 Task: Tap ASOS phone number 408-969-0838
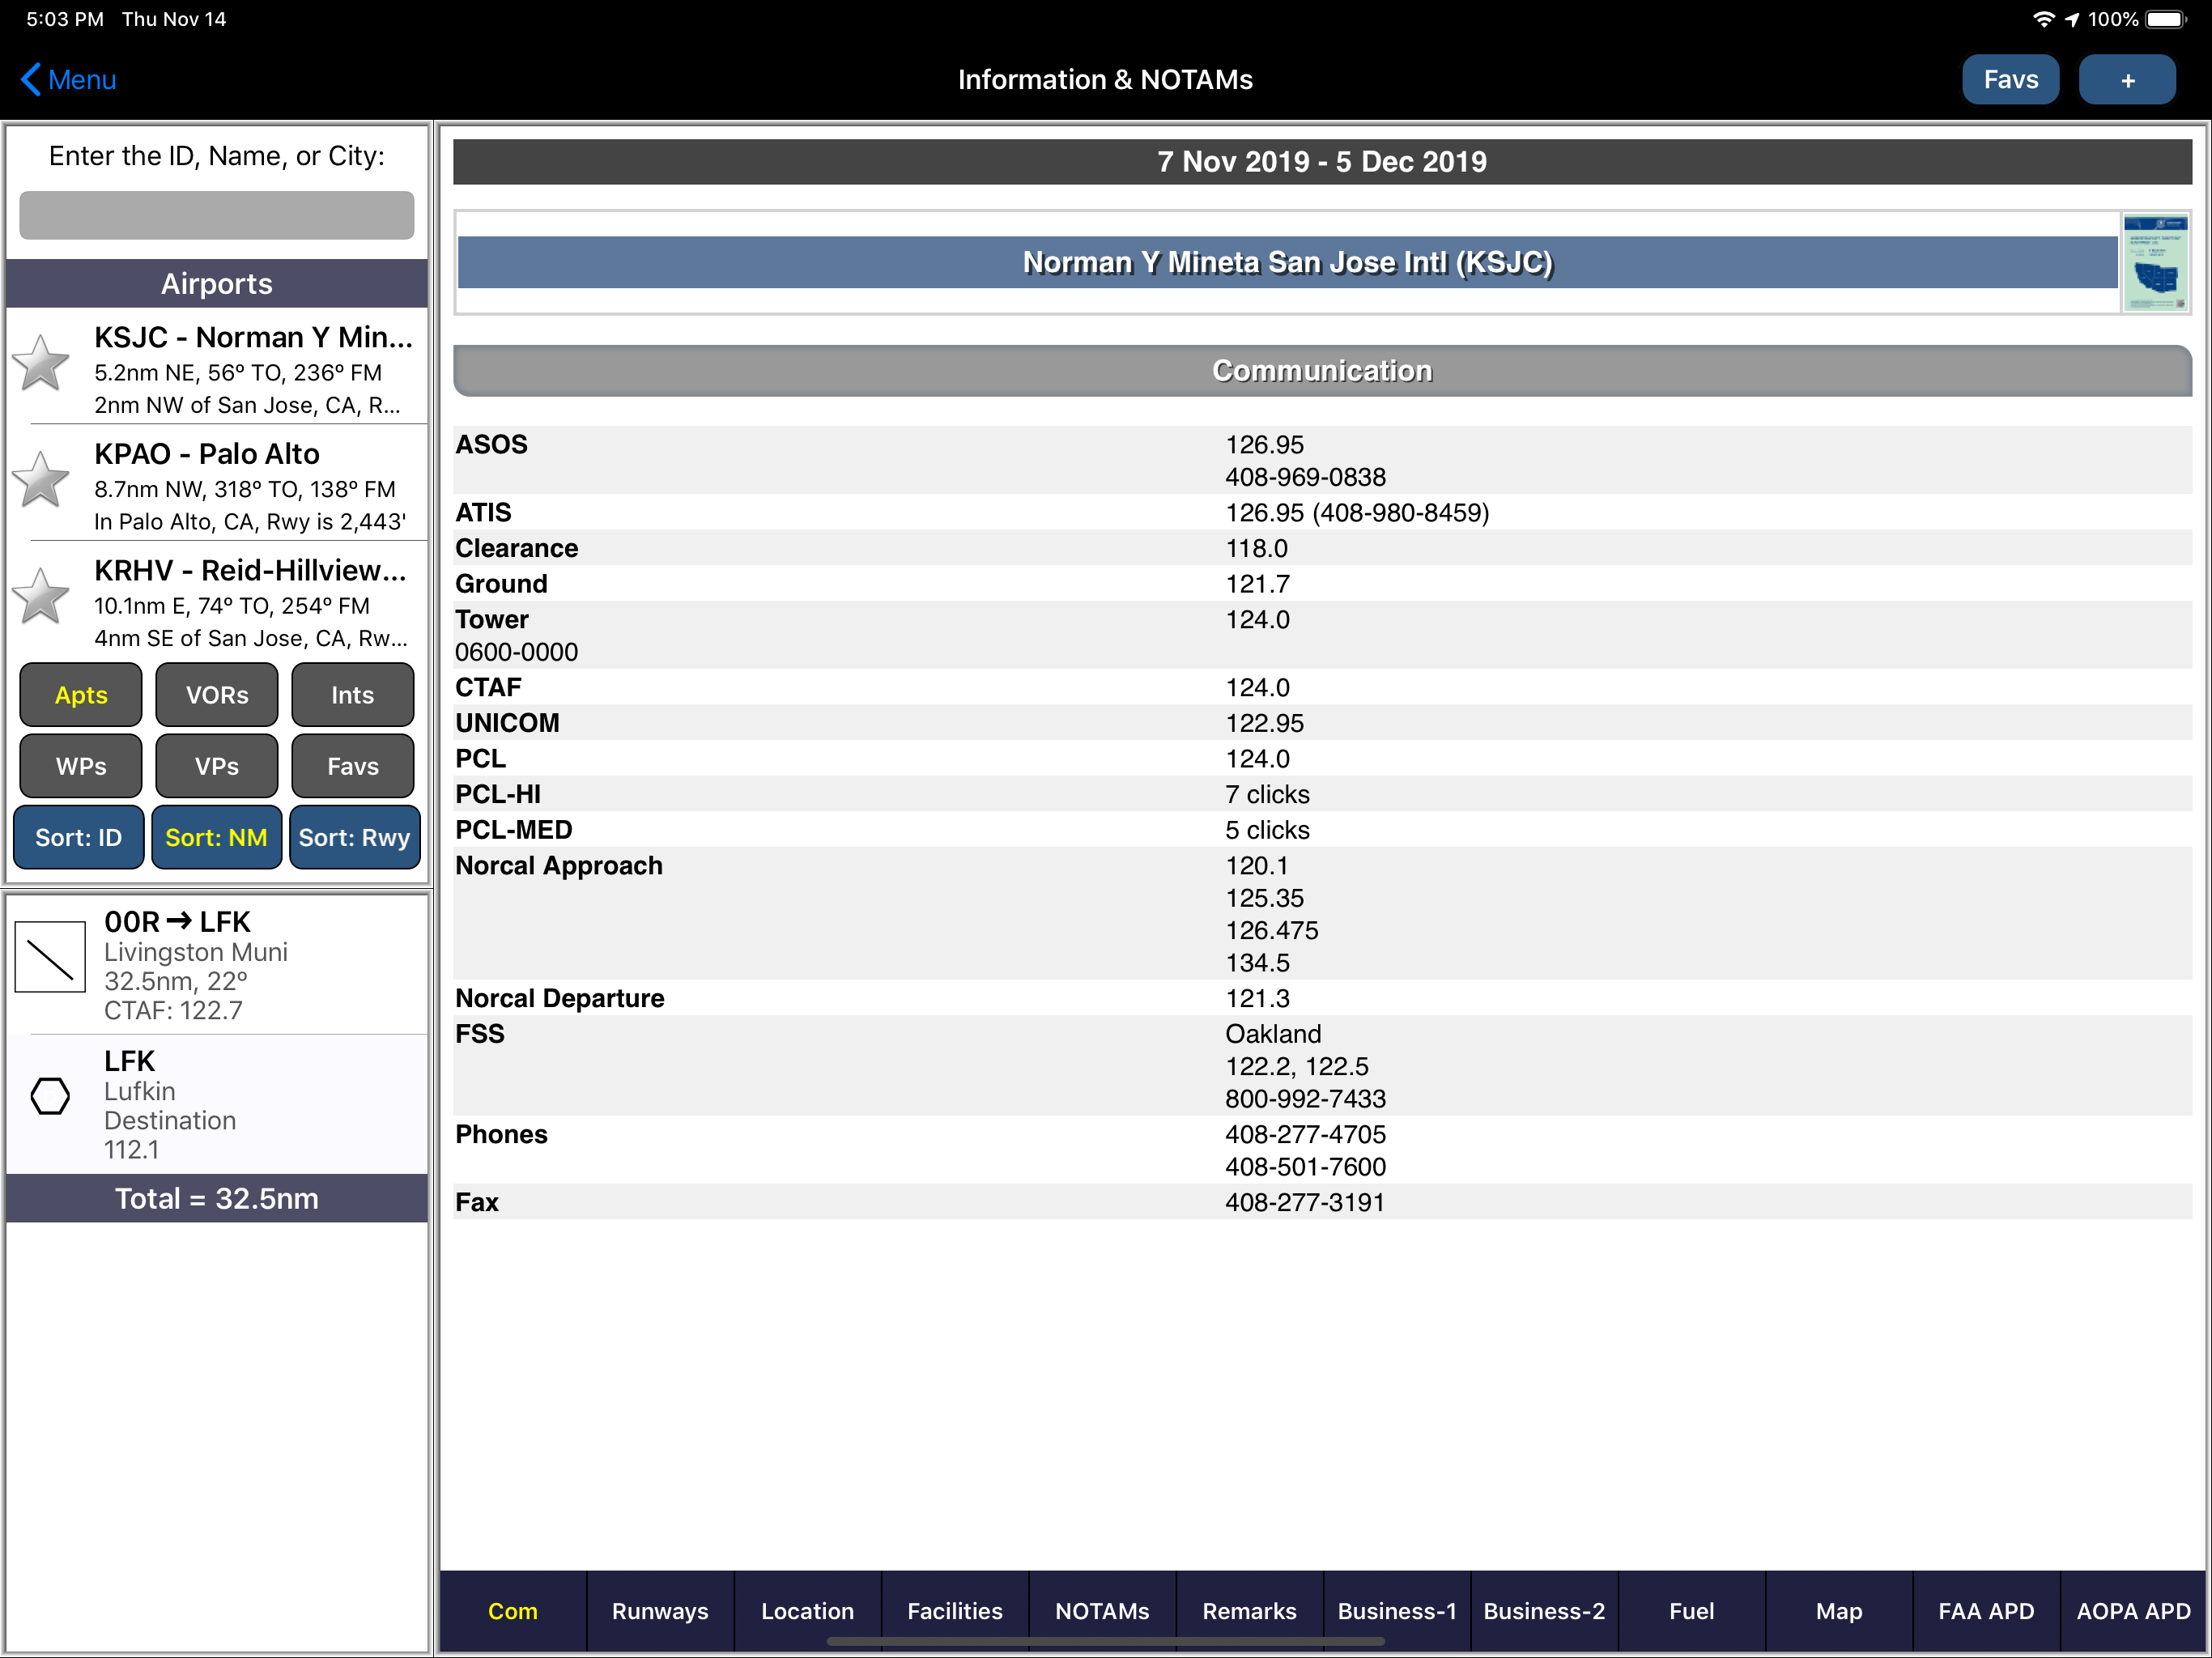point(1306,477)
